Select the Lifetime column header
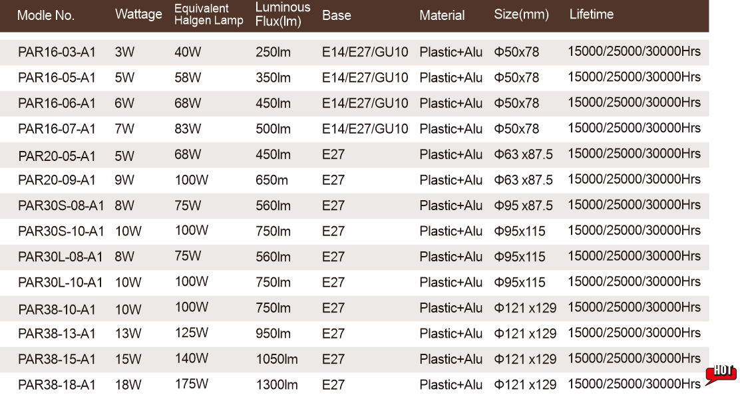Image resolution: width=740 pixels, height=397 pixels. coord(592,15)
